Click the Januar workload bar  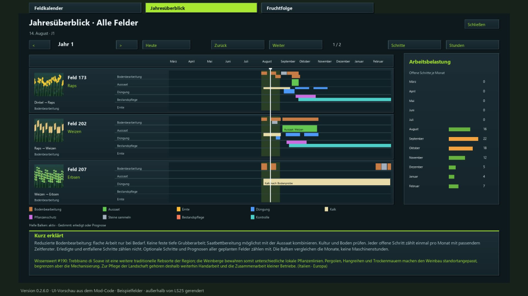[451, 177]
